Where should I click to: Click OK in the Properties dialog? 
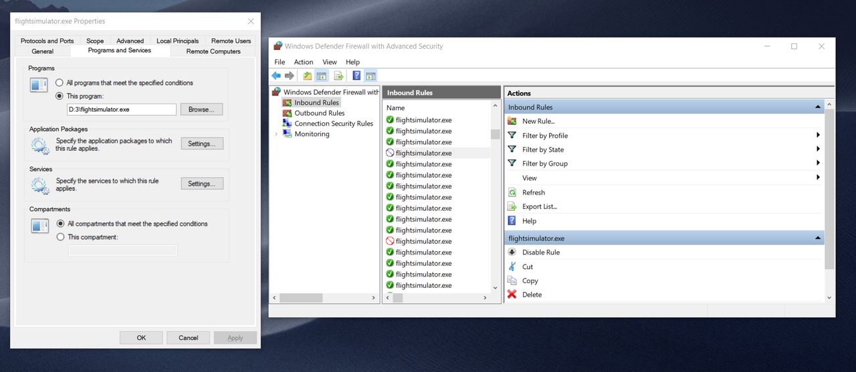coord(141,338)
